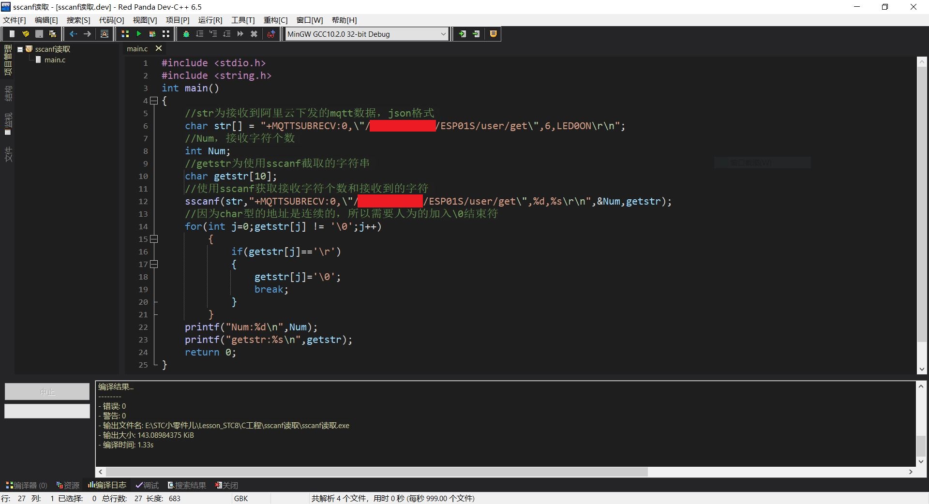Click the editor vertical scrollbar up arrow
Viewport: 929px width, 504px height.
click(x=922, y=62)
